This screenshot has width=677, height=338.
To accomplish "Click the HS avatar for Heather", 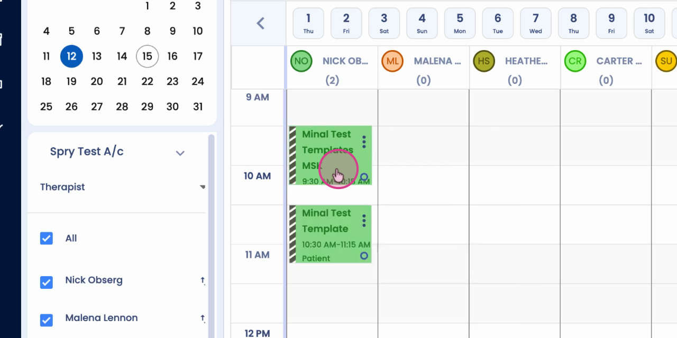I will (x=484, y=61).
